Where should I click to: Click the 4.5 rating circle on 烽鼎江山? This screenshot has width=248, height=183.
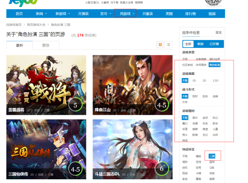[x=162, y=105]
